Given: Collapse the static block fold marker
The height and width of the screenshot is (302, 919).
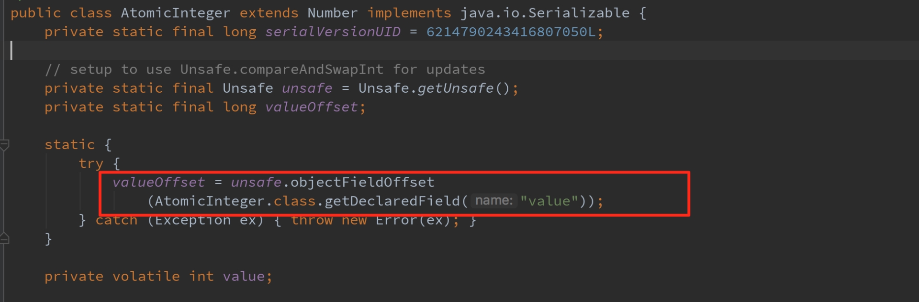Looking at the screenshot, I should click(x=5, y=144).
